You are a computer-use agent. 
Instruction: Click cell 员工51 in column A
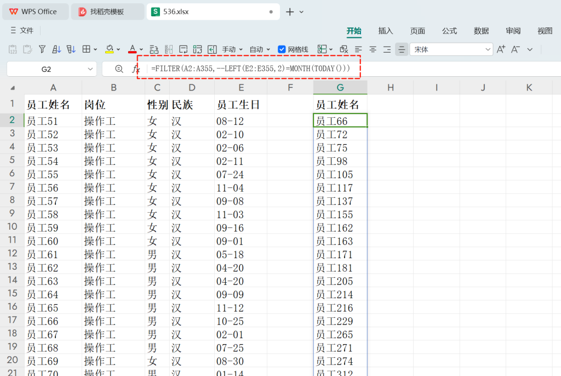click(x=53, y=121)
